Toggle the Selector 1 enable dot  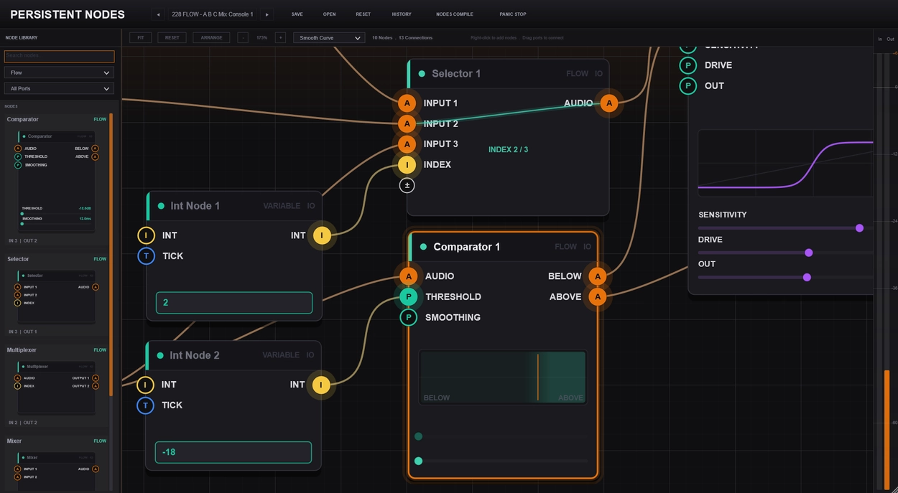(422, 74)
